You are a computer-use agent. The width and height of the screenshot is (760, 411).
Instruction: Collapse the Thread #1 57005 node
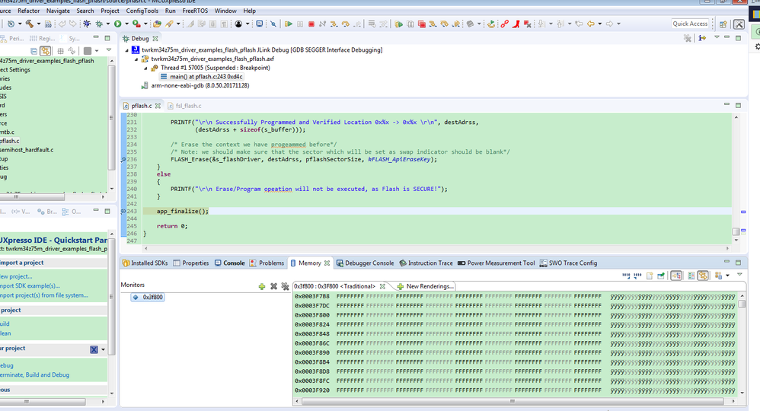pos(146,68)
